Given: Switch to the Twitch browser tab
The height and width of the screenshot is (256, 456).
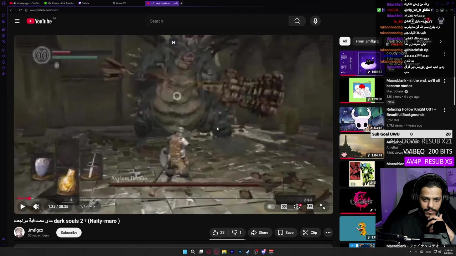Looking at the screenshot, I should click(93, 3).
